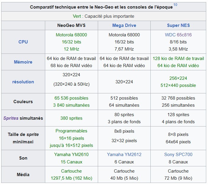Click the '65 536 possibles' text

click(x=71, y=98)
